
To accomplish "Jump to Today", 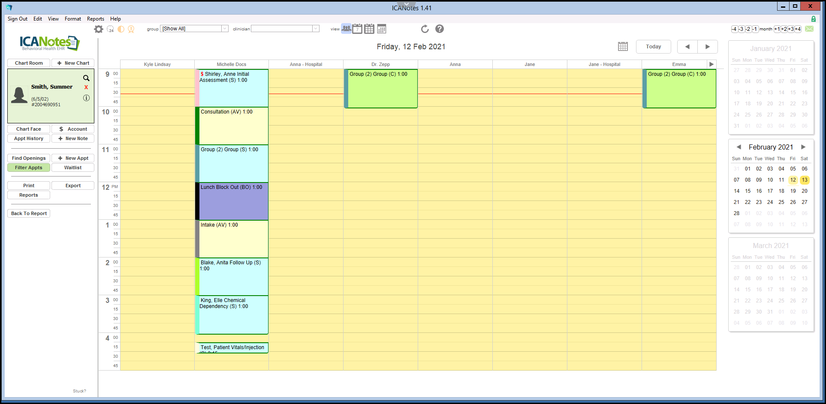I will coord(653,47).
